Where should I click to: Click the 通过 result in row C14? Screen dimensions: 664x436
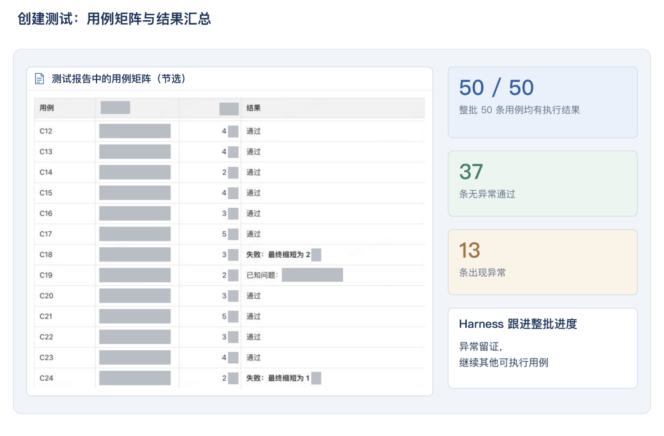click(253, 172)
